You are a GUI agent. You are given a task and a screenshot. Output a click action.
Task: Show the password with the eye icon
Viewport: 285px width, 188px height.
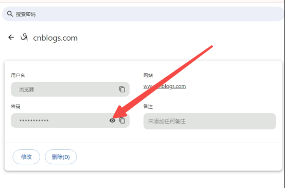point(112,121)
